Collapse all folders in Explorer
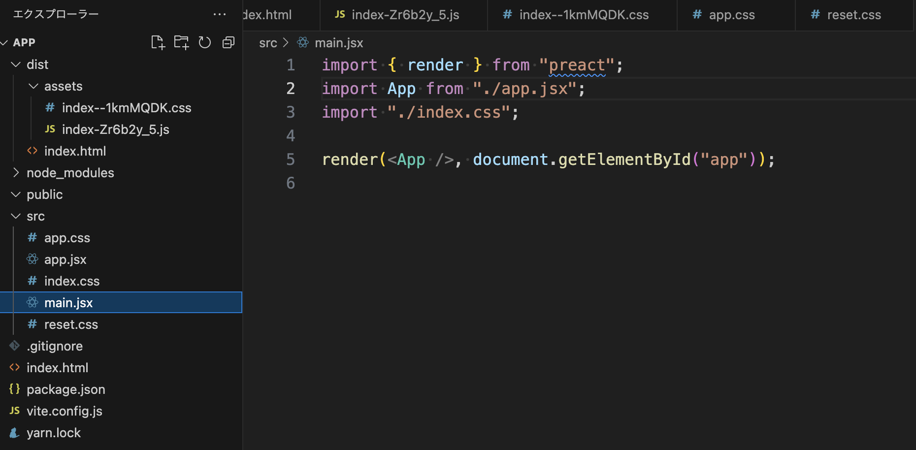Screen dimensions: 916x450 pyautogui.click(x=229, y=42)
